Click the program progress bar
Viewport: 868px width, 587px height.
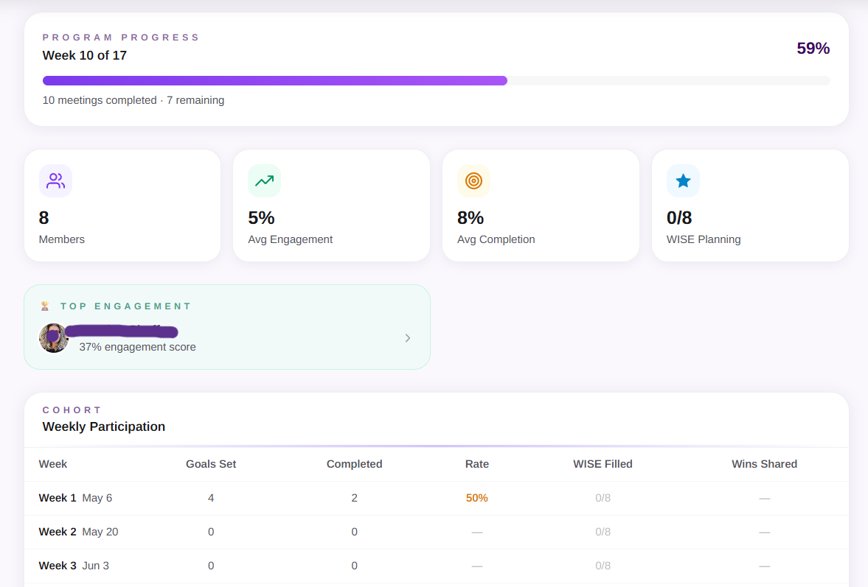pyautogui.click(x=437, y=81)
